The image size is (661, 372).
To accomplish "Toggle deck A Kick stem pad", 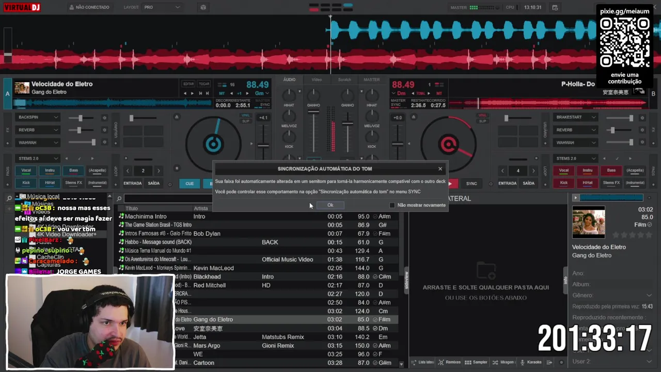I will [x=26, y=182].
